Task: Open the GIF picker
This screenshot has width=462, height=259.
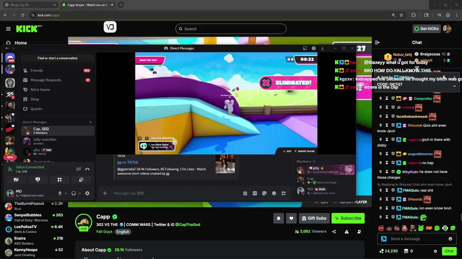Action: pyautogui.click(x=255, y=193)
